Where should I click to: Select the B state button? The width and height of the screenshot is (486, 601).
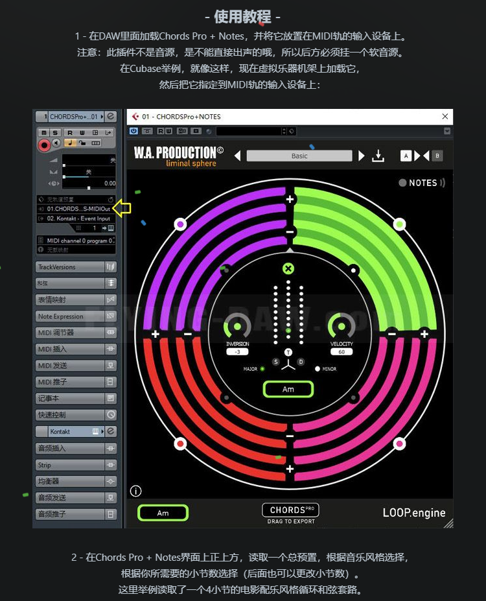[x=437, y=156]
